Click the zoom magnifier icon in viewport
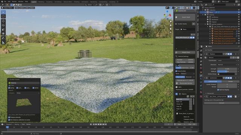The image size is (241, 135). (x=171, y=22)
